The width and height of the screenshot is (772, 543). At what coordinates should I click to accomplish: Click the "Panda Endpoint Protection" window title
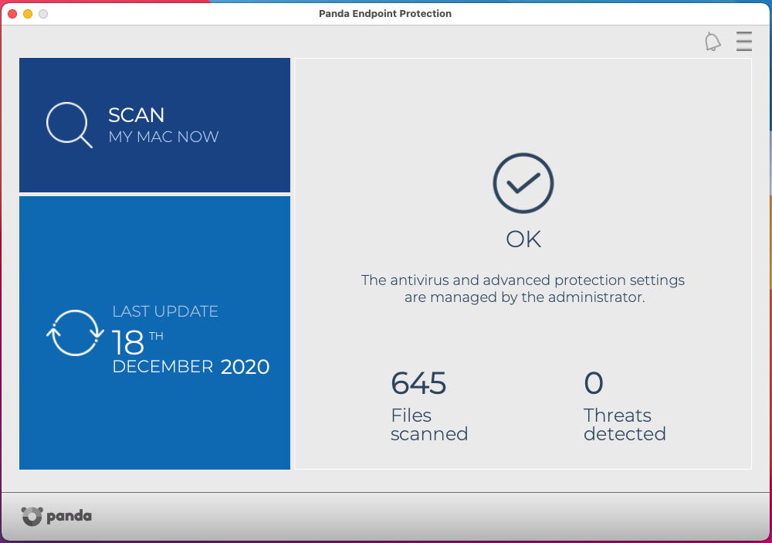(385, 14)
